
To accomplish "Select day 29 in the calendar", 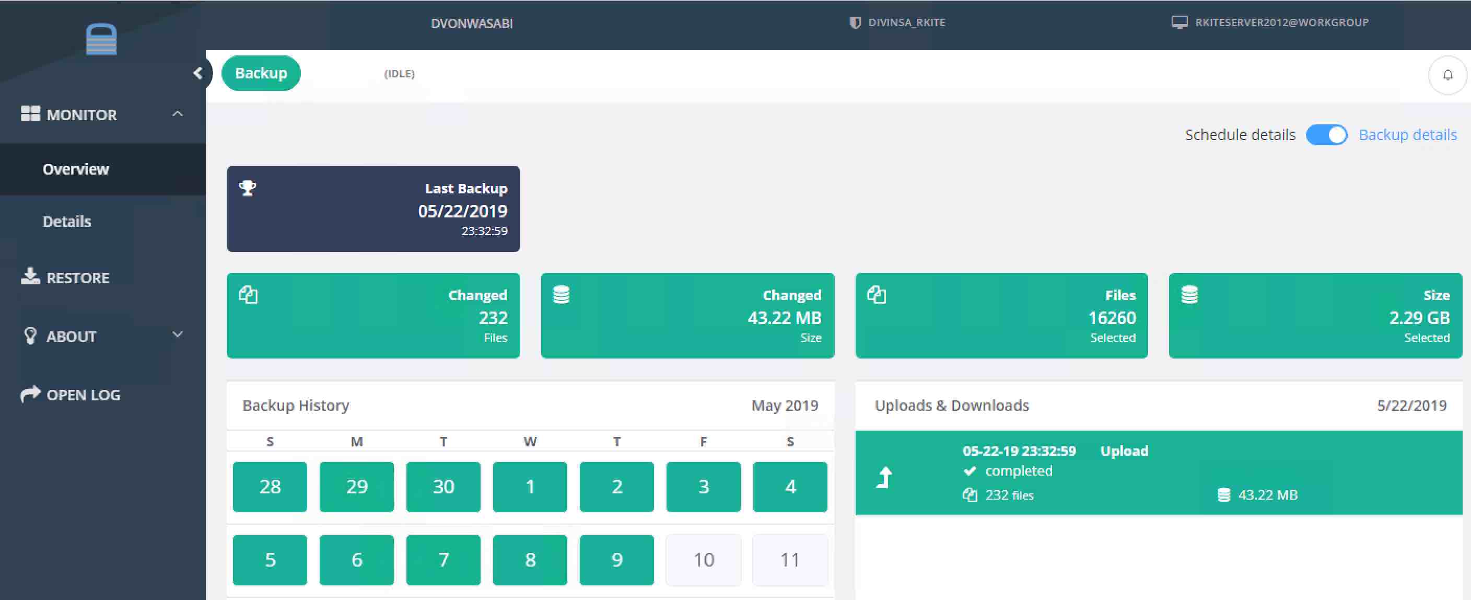I will point(357,487).
